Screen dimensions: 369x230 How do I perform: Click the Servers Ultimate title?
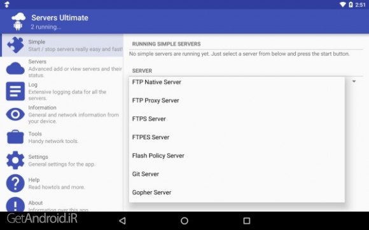(x=60, y=18)
